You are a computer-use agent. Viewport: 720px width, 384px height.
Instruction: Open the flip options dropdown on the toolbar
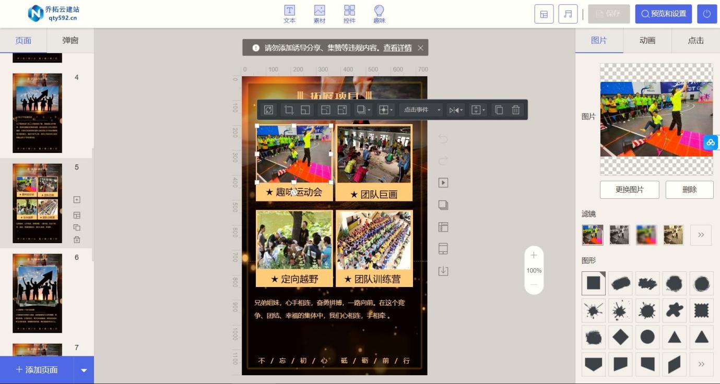(455, 110)
